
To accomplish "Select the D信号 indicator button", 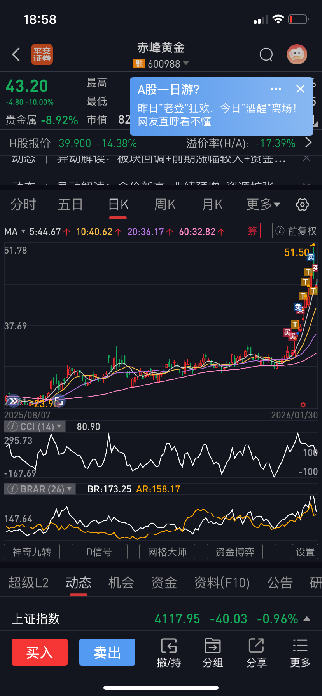I will point(100,552).
